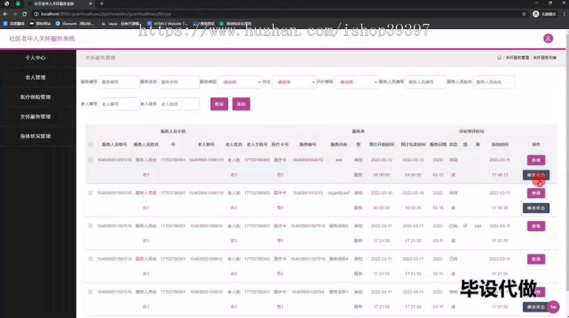
Task: Click into the 服务编号 input field
Action: tap(119, 82)
